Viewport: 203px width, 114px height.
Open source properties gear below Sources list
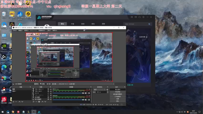point(39,102)
